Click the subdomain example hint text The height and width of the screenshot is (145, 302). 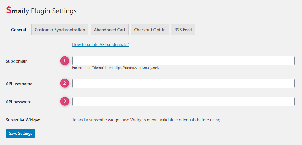tap(116, 68)
